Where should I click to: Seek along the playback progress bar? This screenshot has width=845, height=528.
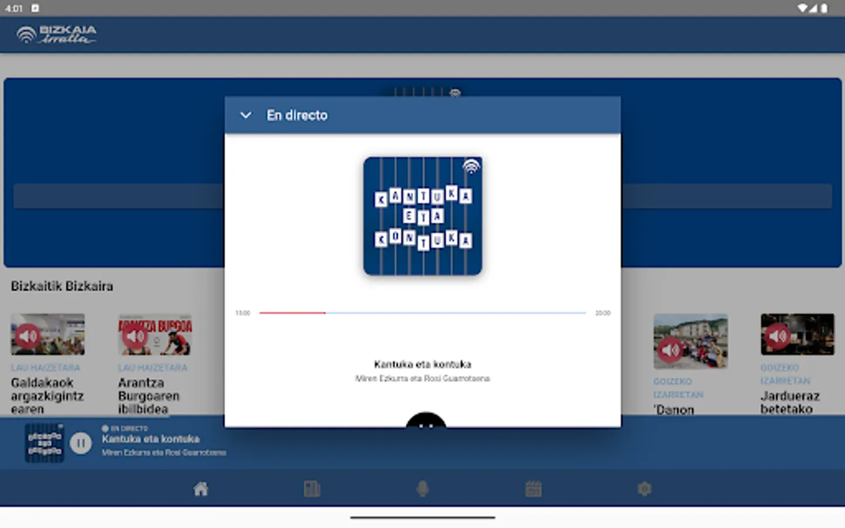422,313
